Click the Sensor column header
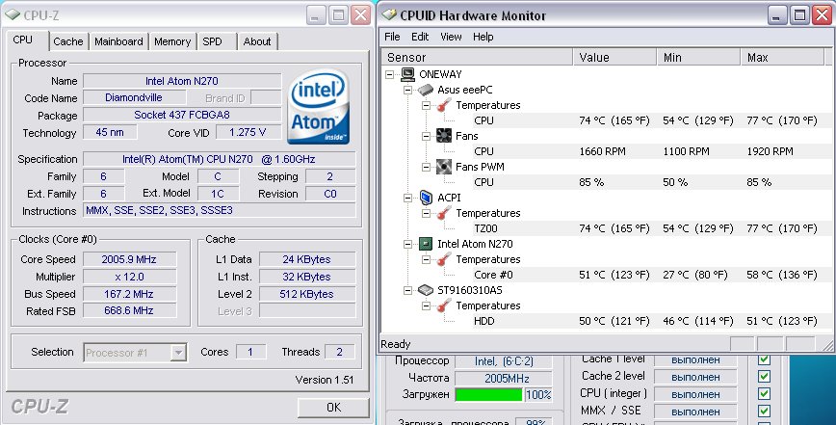Screen dimensions: 836x425 tap(477, 57)
